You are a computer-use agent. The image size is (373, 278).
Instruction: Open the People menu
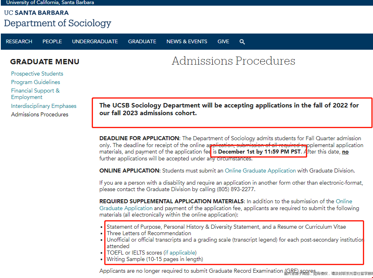click(x=52, y=42)
